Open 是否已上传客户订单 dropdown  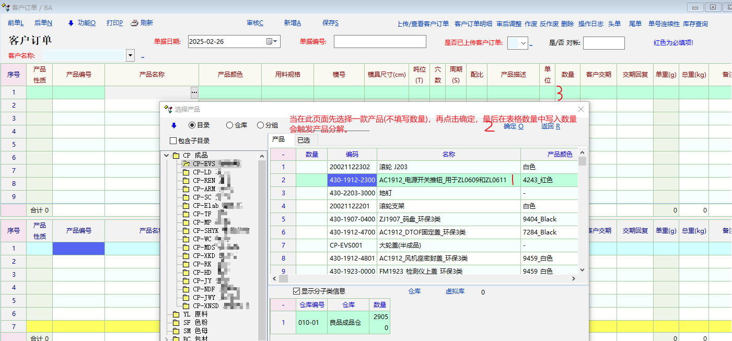coord(524,43)
